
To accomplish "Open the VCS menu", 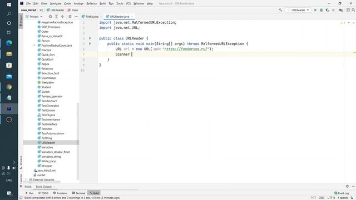I will coord(128,3).
